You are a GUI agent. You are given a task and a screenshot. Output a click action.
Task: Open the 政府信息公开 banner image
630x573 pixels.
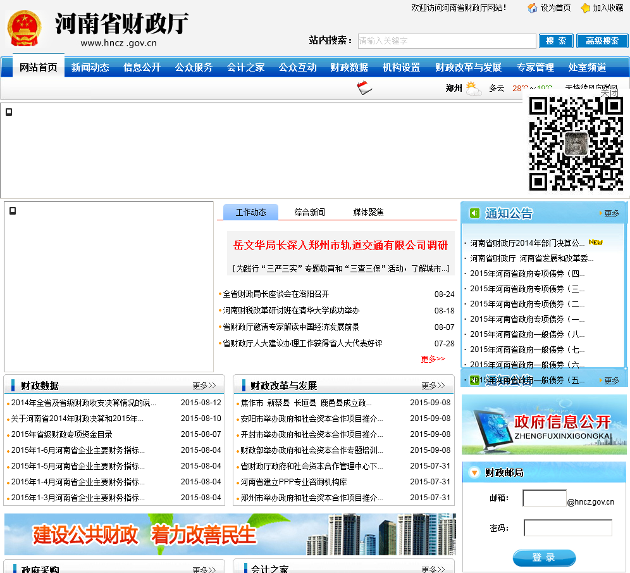coord(544,424)
